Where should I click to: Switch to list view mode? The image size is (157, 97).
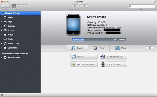[x=14, y=6]
